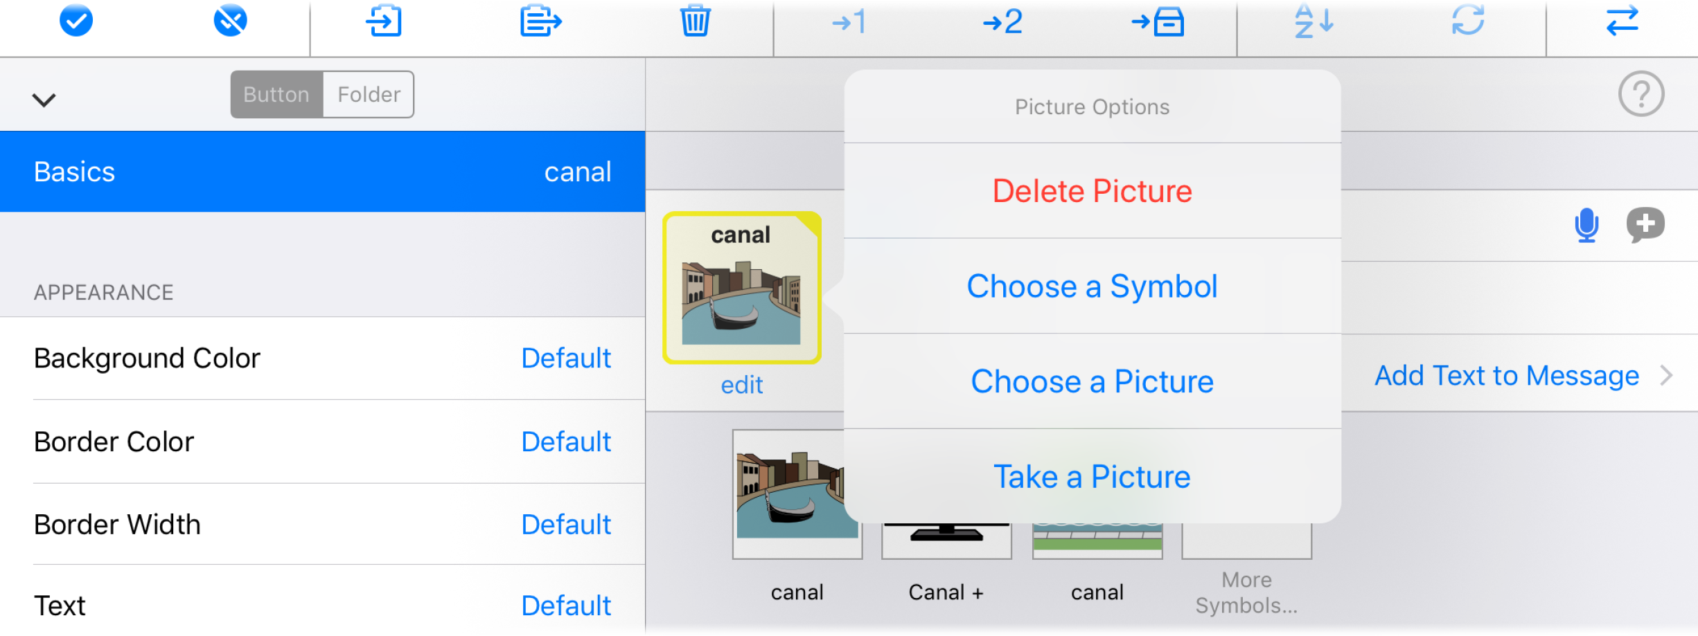Click the arrow-1 move toolbar toggle
This screenshot has width=1698, height=636.
click(848, 21)
